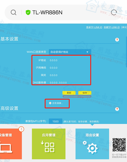Open 应用管理 tile
Image resolution: width=127 pixels, height=162 pixels.
pos(49,144)
